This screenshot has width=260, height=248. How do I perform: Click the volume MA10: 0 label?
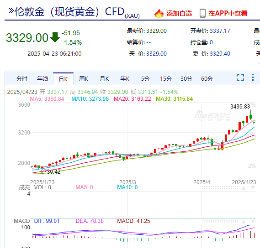pos(127,187)
